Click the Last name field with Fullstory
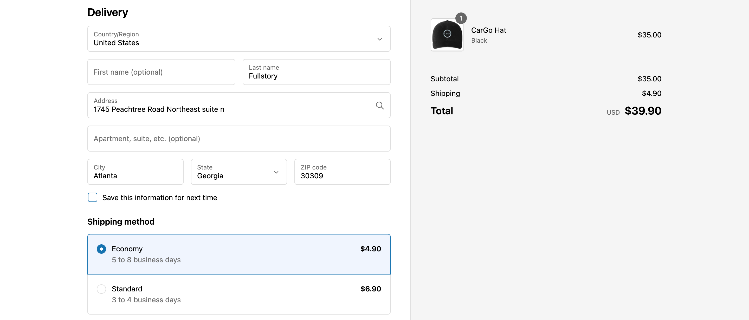The height and width of the screenshot is (320, 749). pyautogui.click(x=316, y=72)
